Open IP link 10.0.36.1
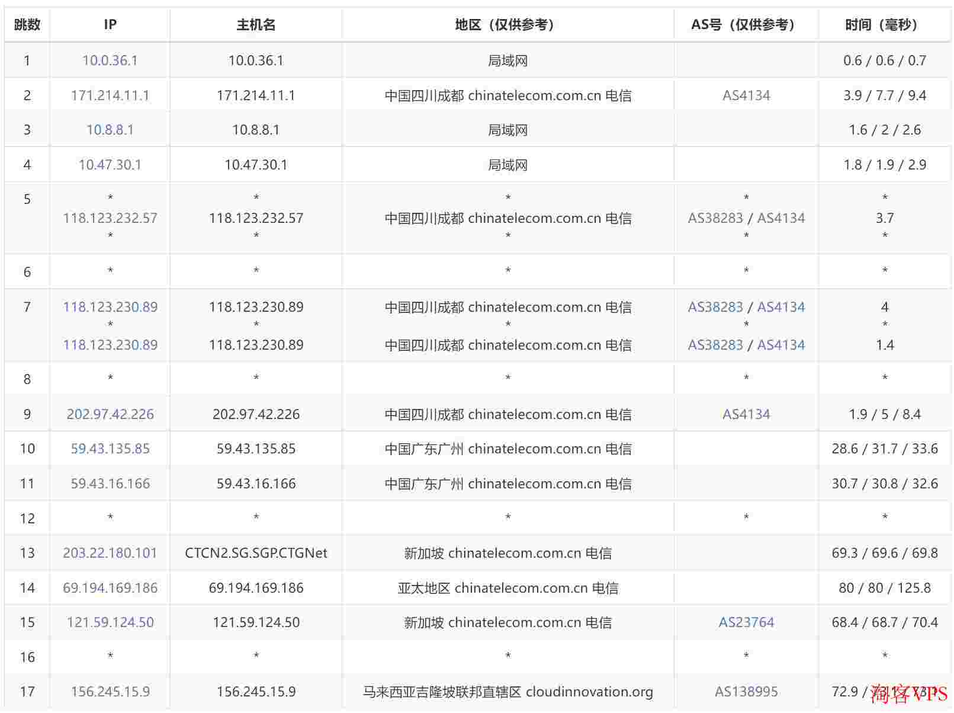 tap(110, 60)
